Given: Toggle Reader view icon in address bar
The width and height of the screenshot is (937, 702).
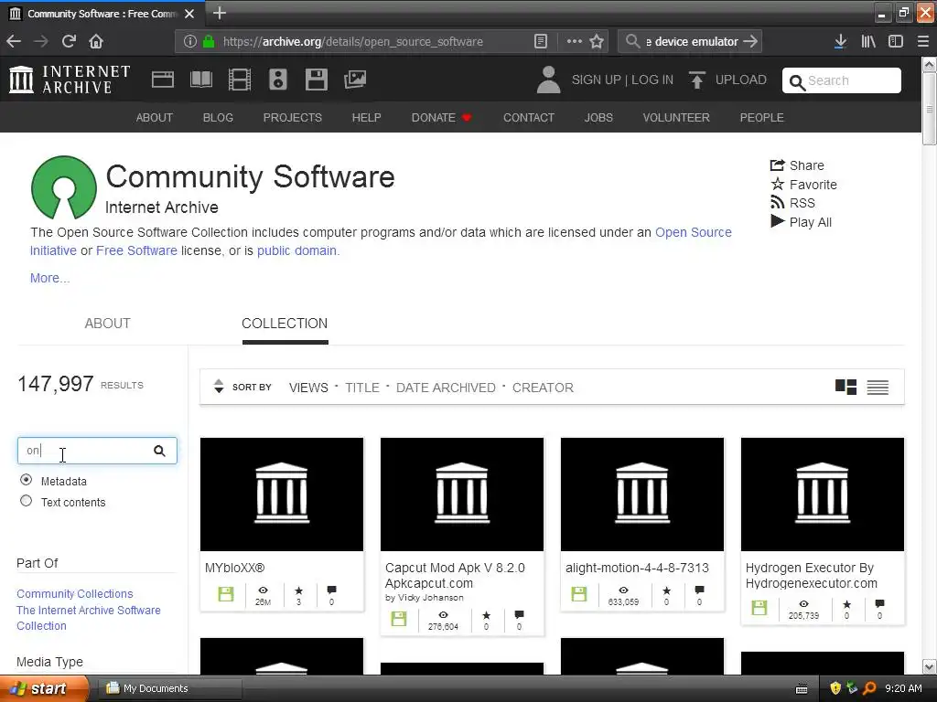Looking at the screenshot, I should pyautogui.click(x=541, y=41).
